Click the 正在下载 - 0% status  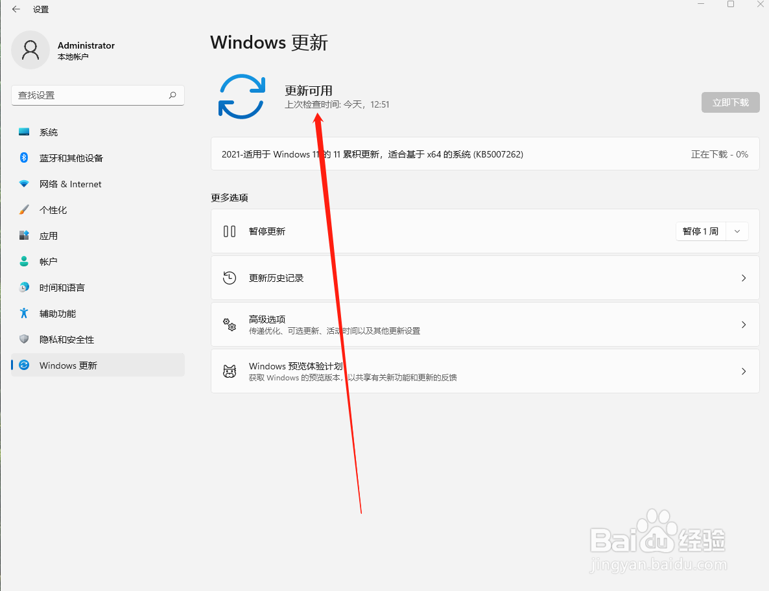point(720,154)
